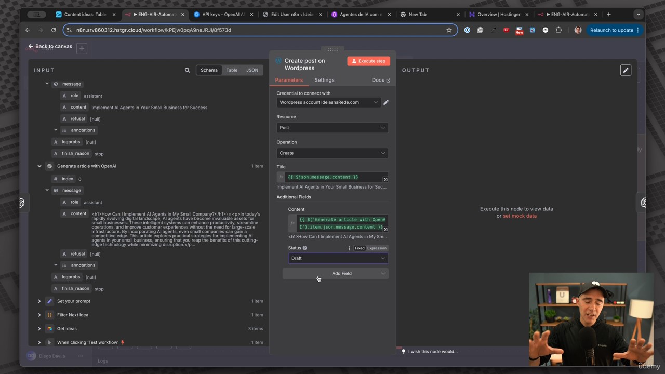Viewport: 665px width, 374px height.
Task: Click Relaunch to update button
Action: (x=615, y=30)
